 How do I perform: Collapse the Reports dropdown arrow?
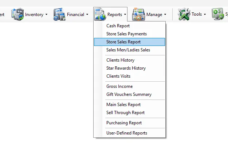tap(125, 15)
